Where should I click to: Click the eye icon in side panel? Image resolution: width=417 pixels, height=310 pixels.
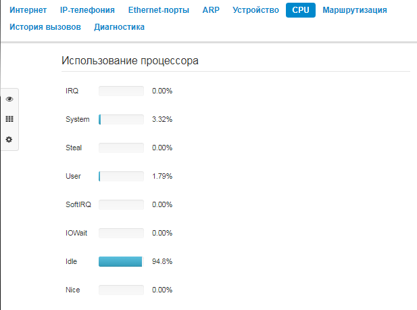point(9,99)
